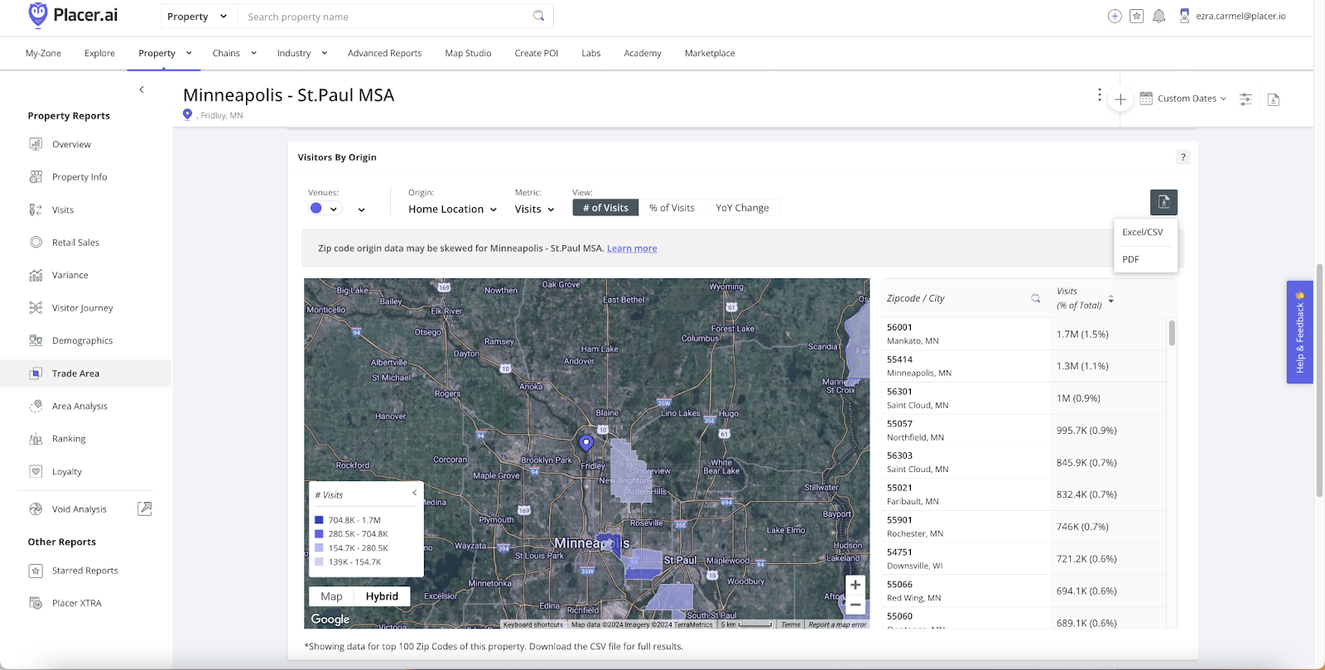Collapse the # Visits map legend
The height and width of the screenshot is (670, 1325).
pyautogui.click(x=415, y=493)
